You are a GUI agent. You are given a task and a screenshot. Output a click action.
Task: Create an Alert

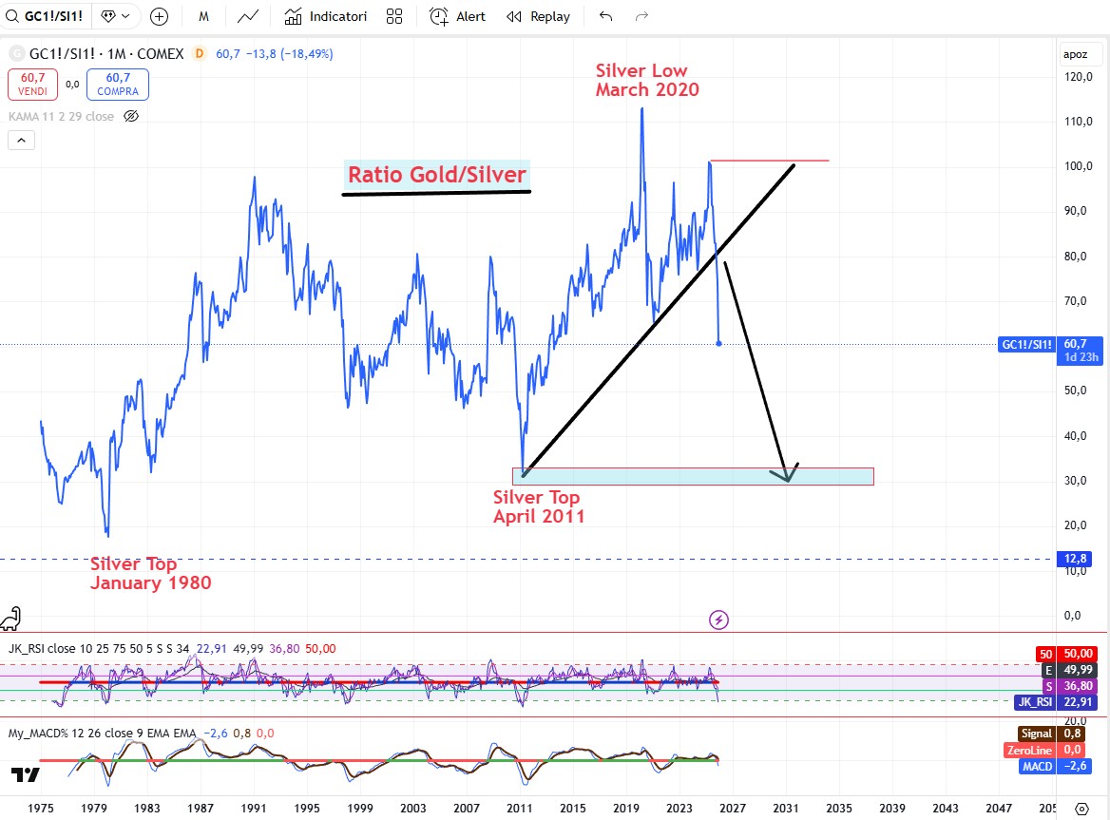coord(458,16)
